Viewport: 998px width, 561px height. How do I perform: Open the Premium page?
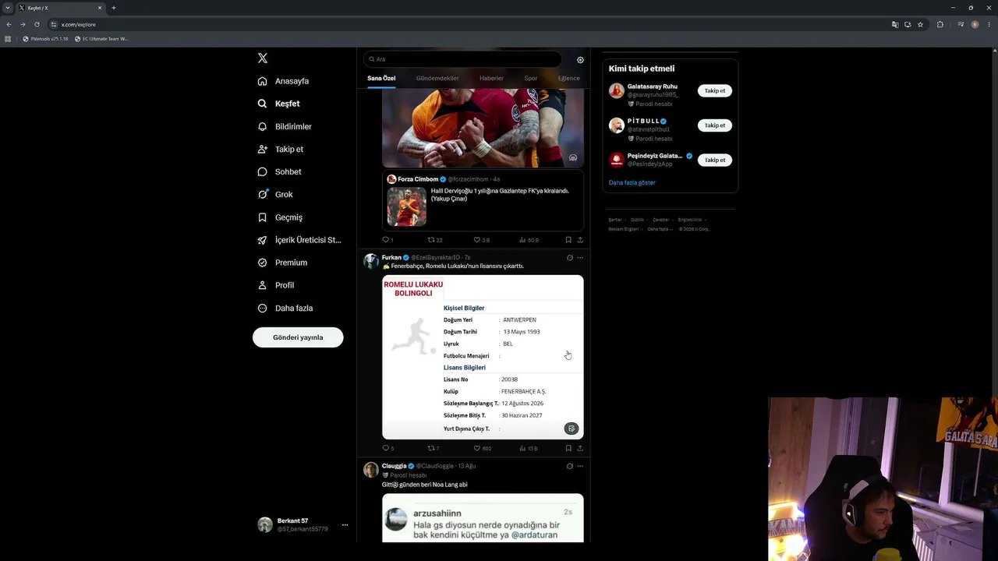pos(282,263)
